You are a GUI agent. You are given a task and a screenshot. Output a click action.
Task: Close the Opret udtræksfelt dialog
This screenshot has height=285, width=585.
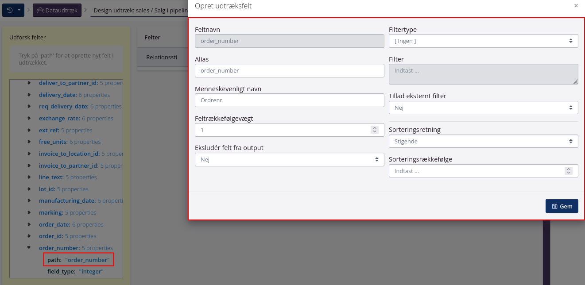[576, 6]
